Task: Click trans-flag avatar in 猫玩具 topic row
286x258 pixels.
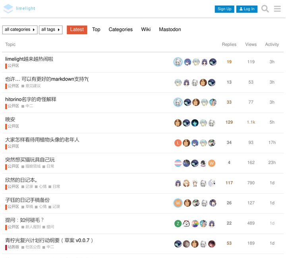Action: click(178, 163)
